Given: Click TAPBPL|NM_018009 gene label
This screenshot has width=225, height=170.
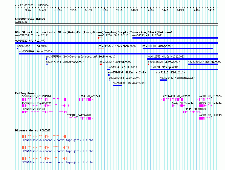Looking at the screenshot, I should 195,109.
